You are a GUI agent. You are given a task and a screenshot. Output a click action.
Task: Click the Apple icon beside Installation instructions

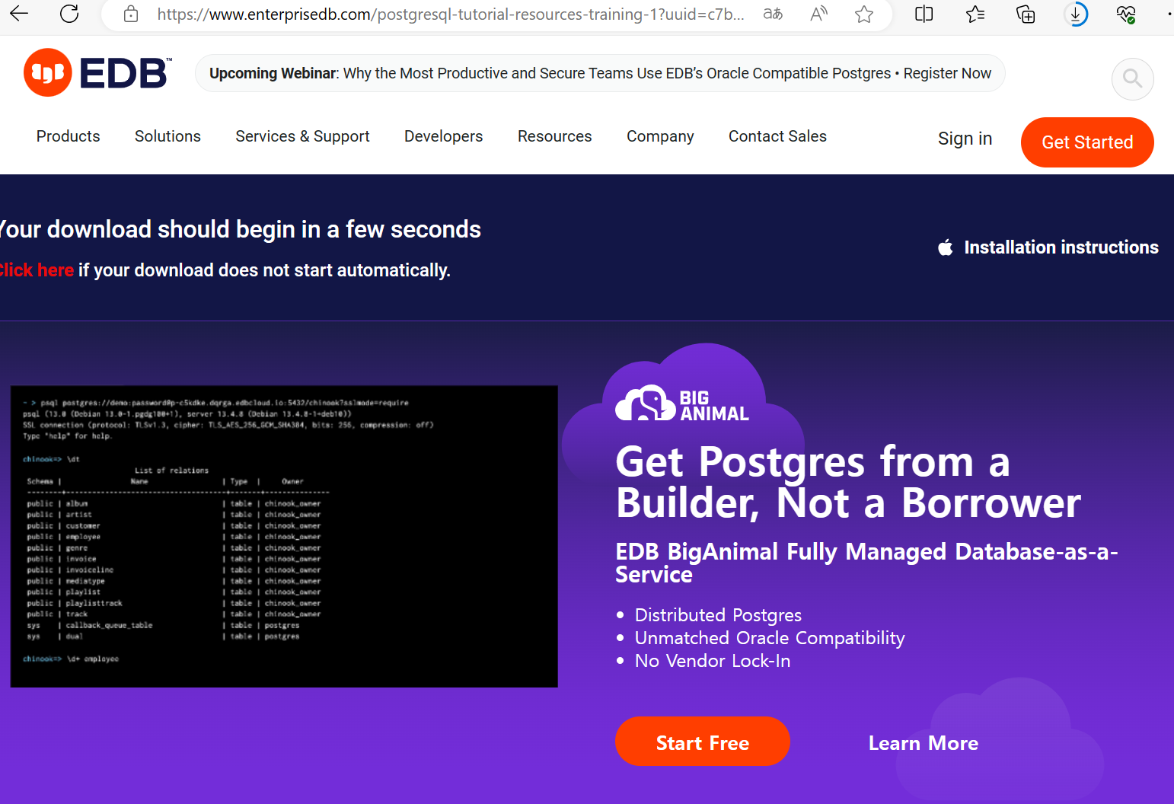945,247
